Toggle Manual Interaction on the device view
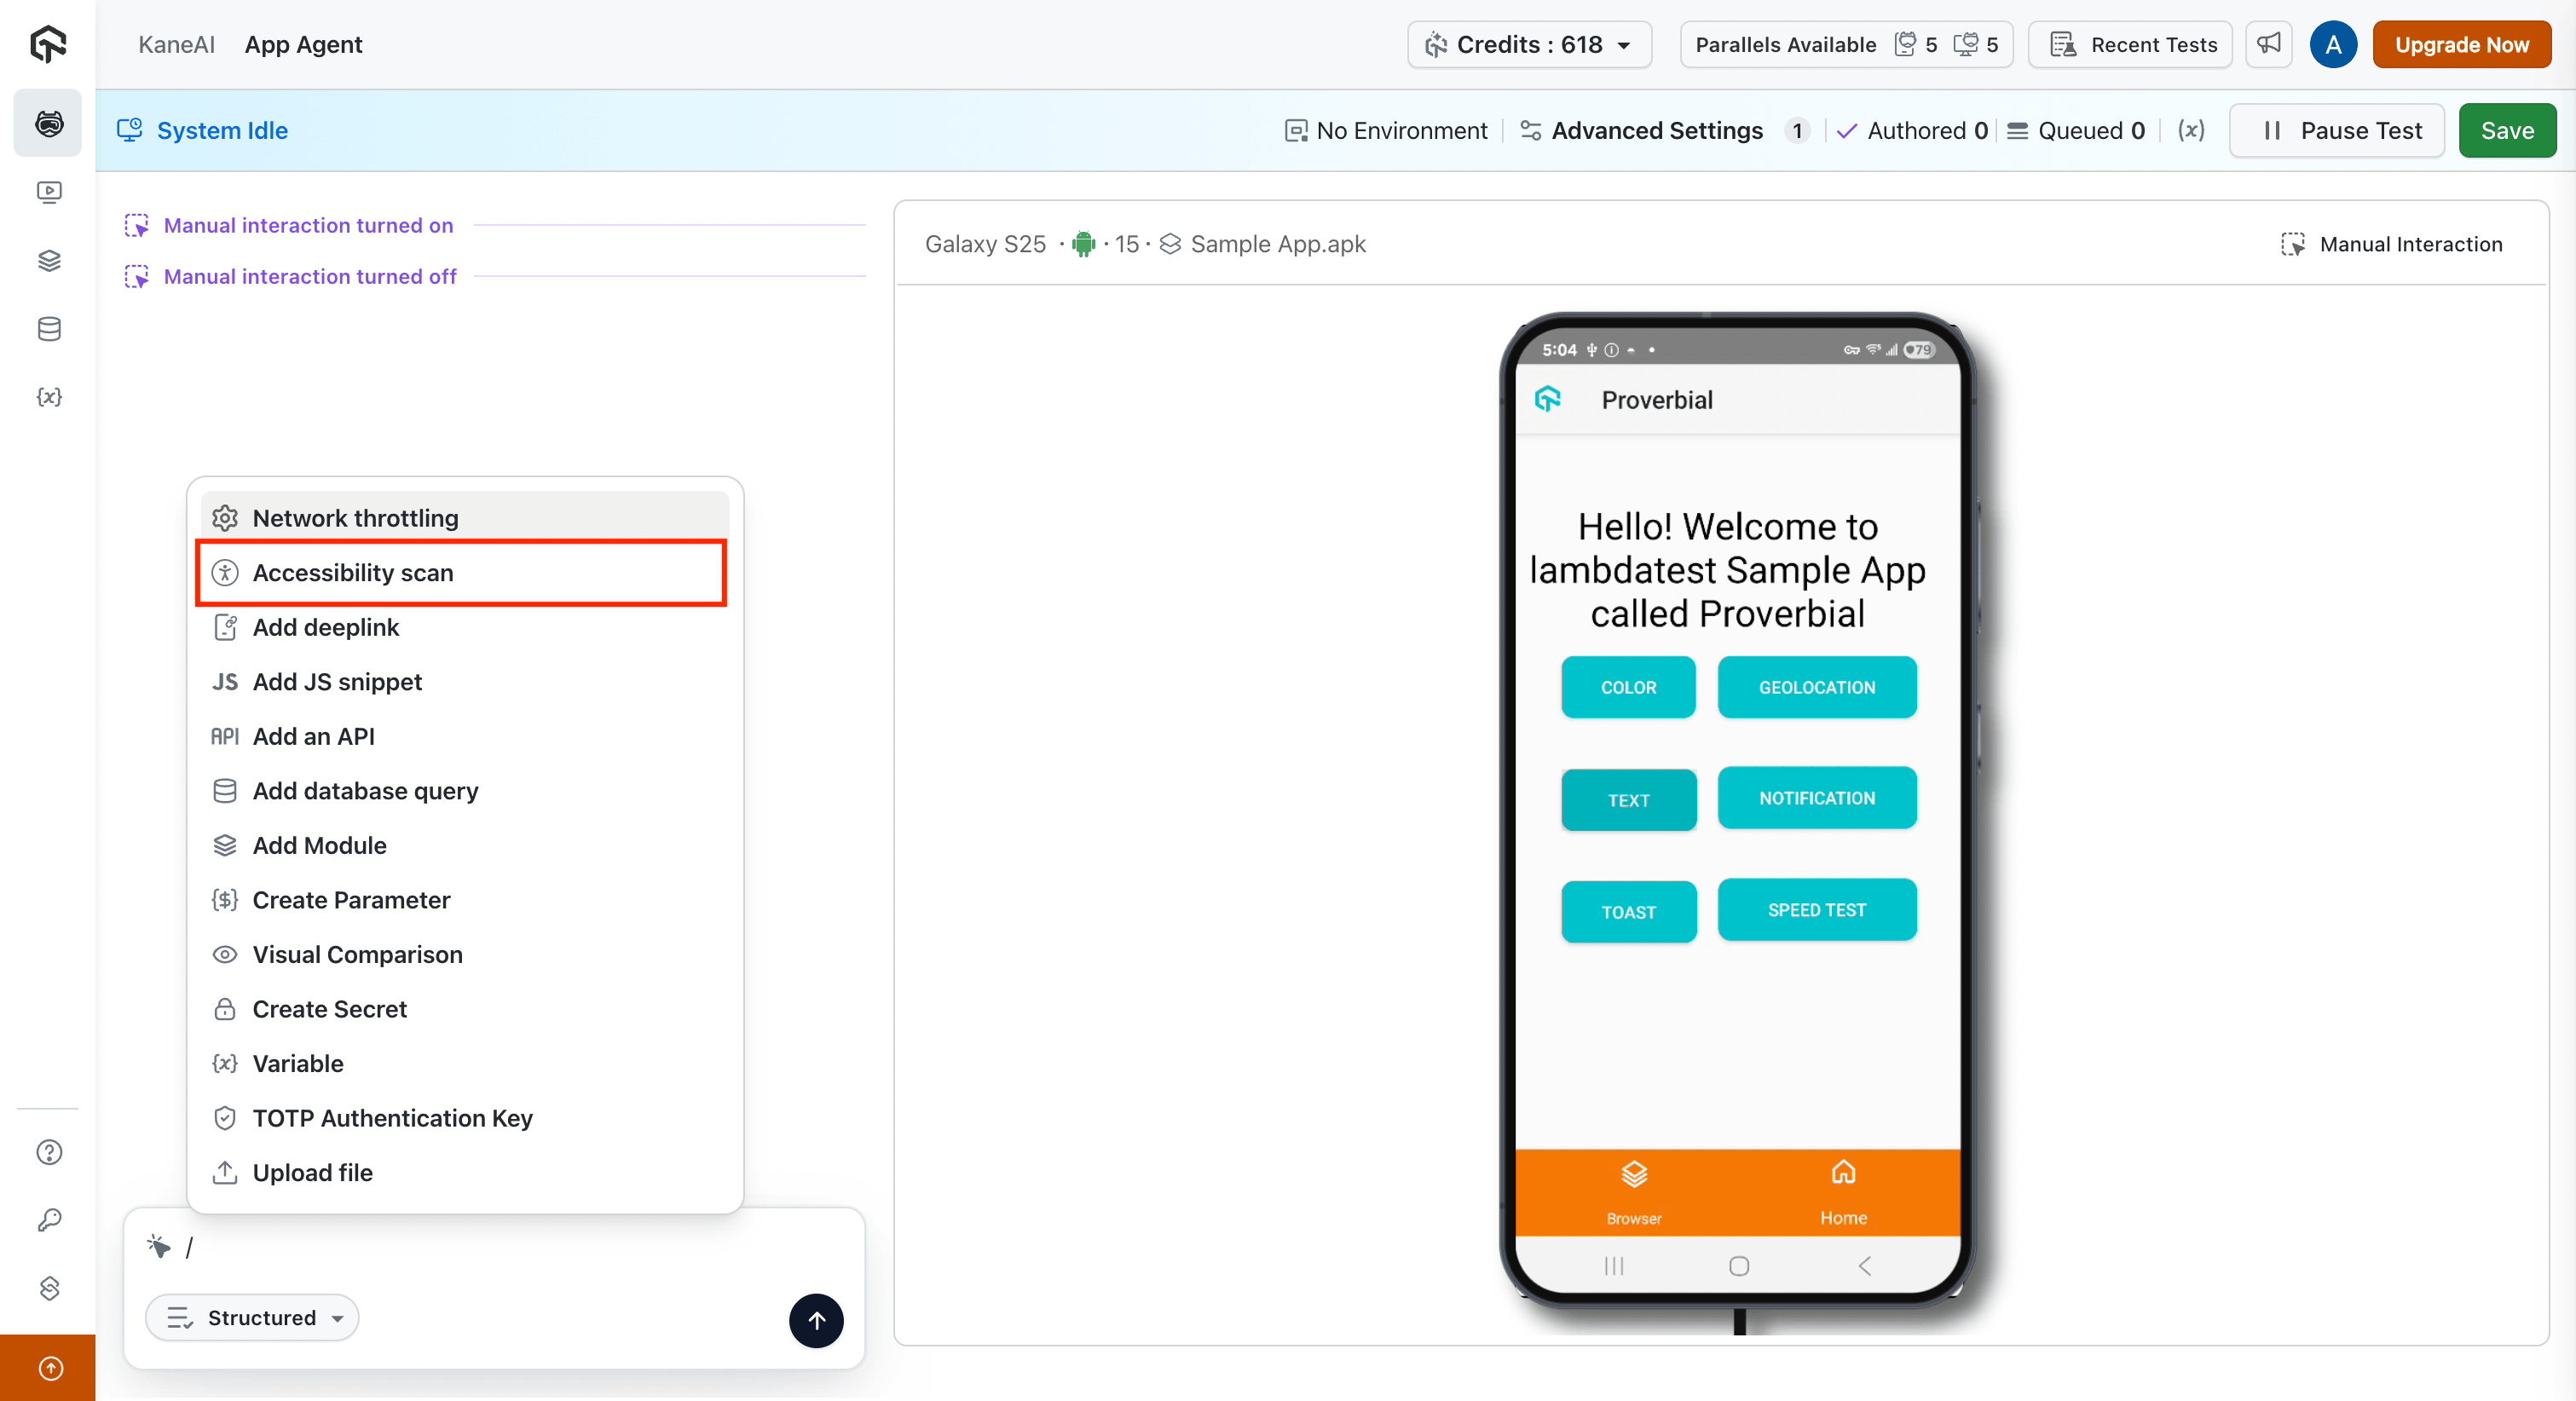The image size is (2576, 1401). pyautogui.click(x=2391, y=244)
